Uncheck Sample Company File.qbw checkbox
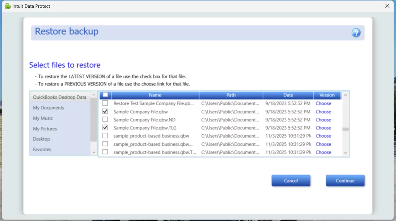Viewport: 396px width, 221px height. (x=105, y=111)
